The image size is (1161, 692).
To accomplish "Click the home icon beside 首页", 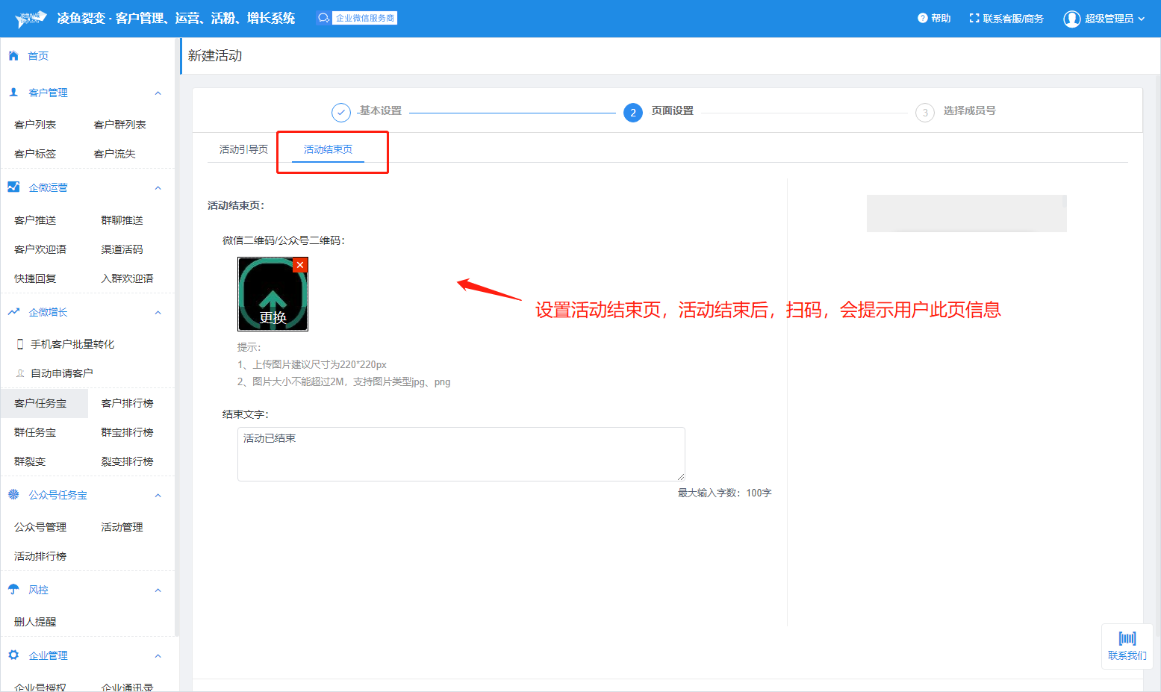I will pyautogui.click(x=13, y=56).
